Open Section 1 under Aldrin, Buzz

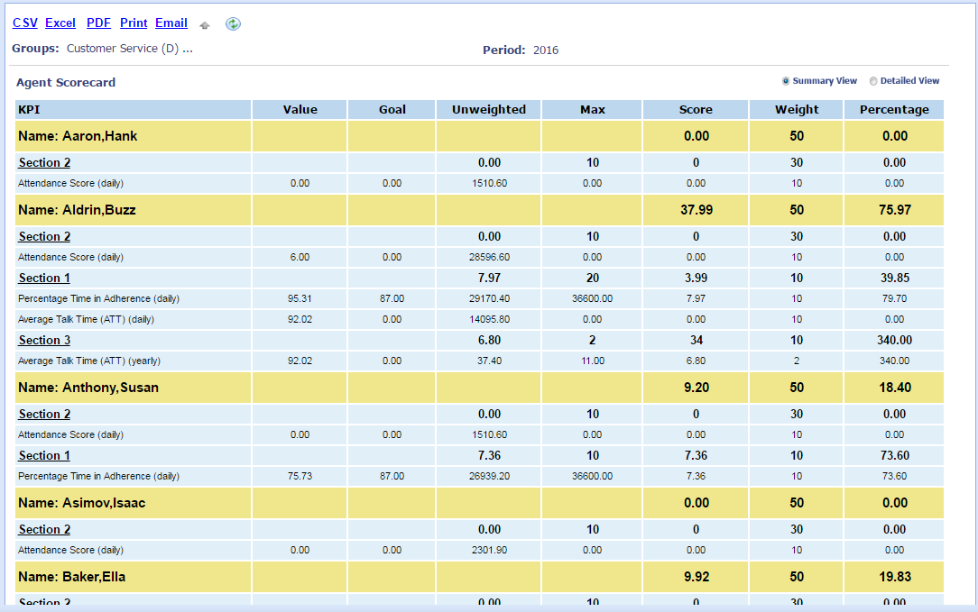[44, 278]
